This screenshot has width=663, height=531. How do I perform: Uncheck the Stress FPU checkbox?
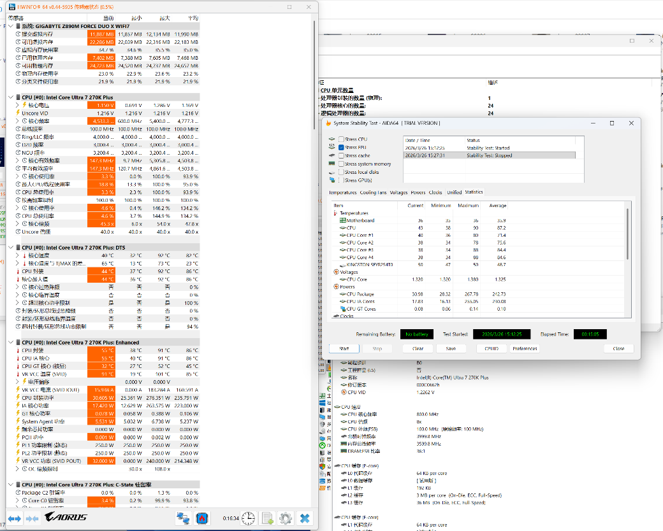click(342, 148)
